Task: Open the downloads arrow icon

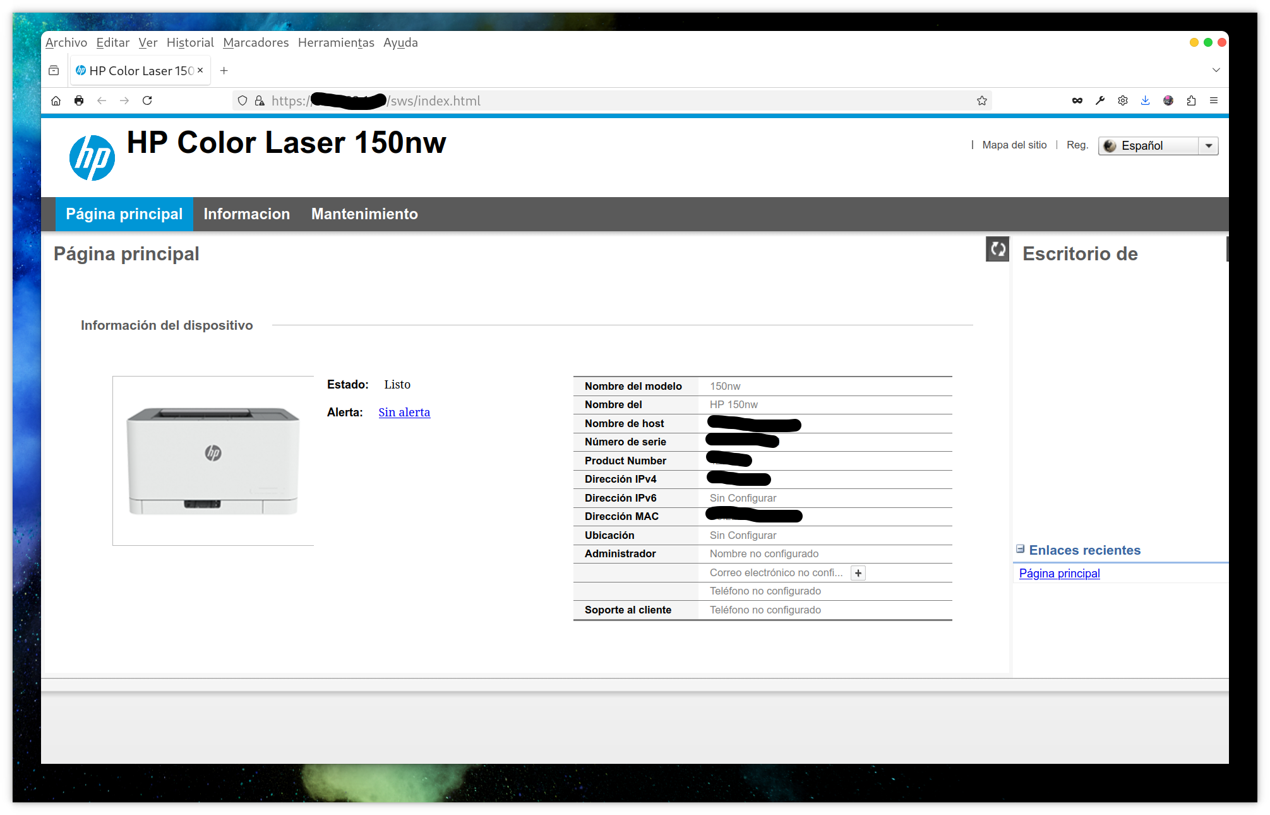Action: [1146, 100]
